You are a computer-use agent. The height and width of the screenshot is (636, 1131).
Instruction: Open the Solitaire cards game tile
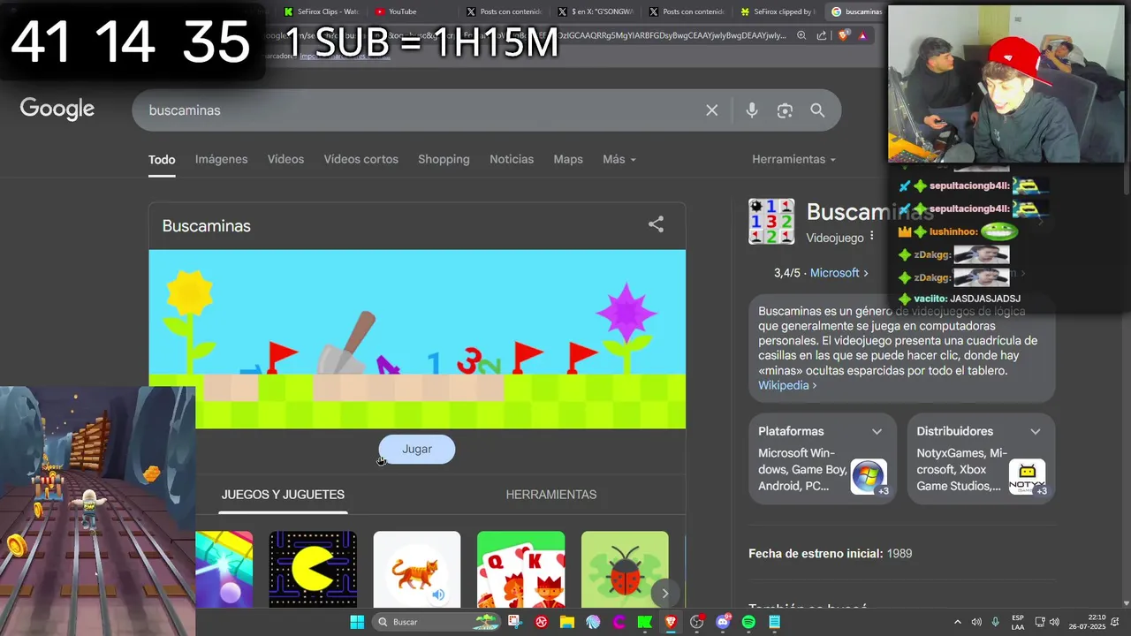[520, 569]
